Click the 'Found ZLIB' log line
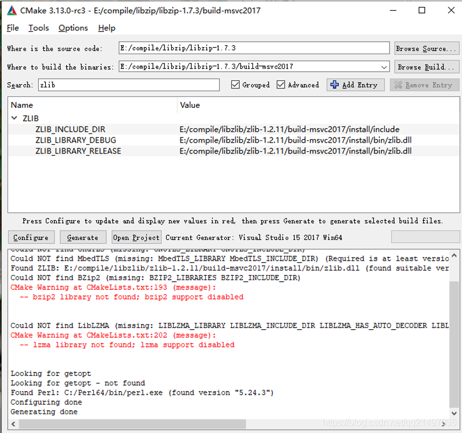Image resolution: width=462 pixels, height=433 pixels. click(230, 268)
